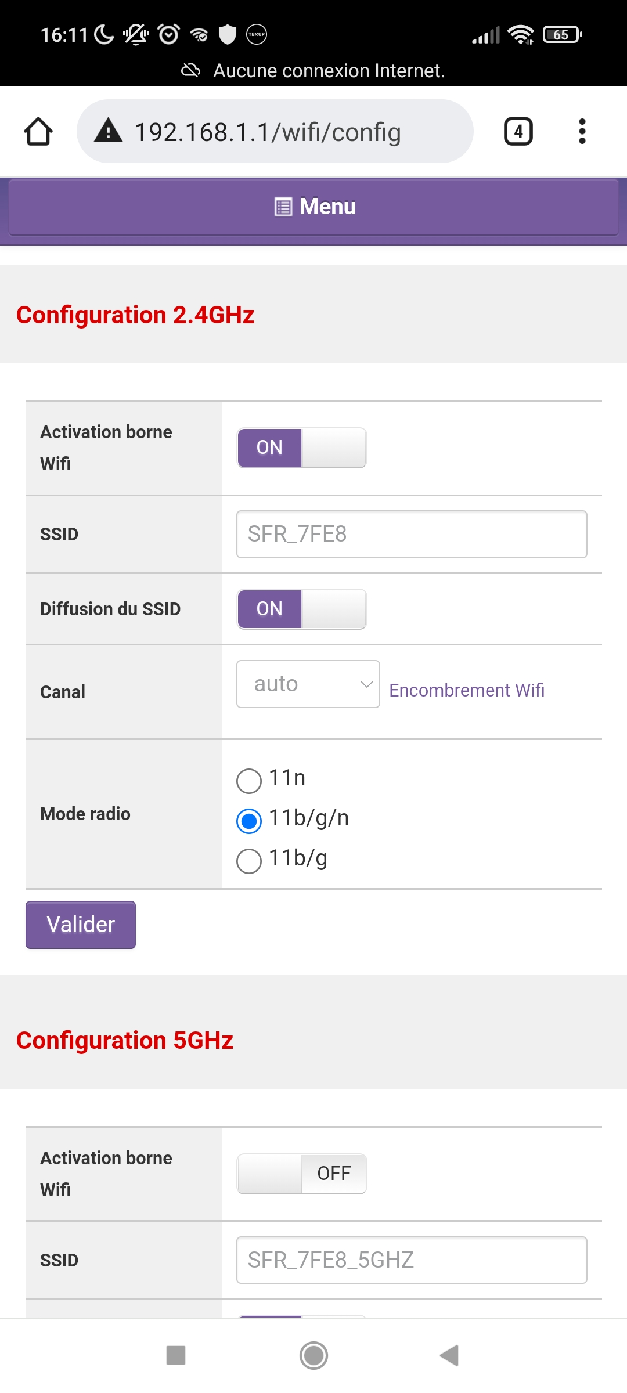Open the browser three-dot overflow menu
This screenshot has height=1393, width=627.
coord(582,132)
